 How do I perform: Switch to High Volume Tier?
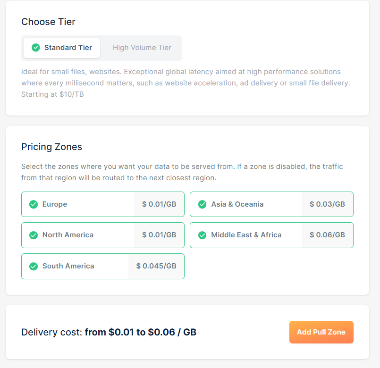[x=142, y=48]
